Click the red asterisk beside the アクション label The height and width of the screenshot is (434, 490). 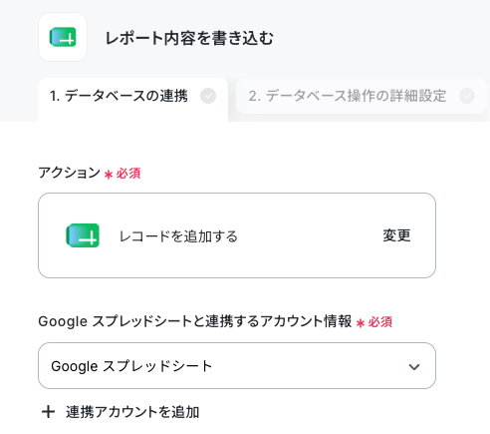pyautogui.click(x=109, y=174)
